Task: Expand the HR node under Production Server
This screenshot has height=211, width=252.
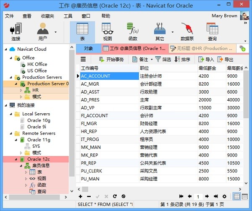Action: click(21, 90)
